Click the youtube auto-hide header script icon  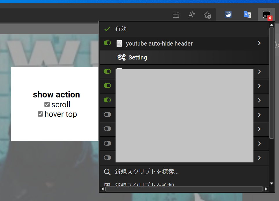(119, 43)
